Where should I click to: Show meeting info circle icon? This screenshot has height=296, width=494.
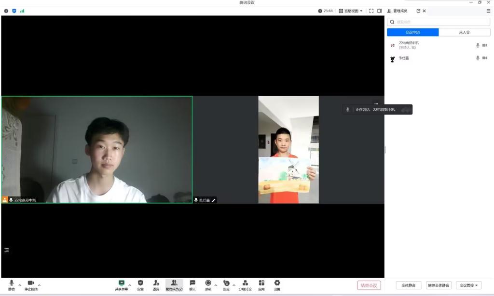click(x=6, y=11)
